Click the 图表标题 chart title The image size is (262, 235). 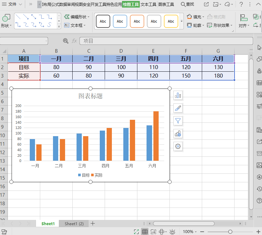click(90, 96)
